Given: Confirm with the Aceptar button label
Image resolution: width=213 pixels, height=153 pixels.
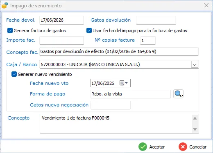Looking at the screenshot, I should (x=157, y=147).
